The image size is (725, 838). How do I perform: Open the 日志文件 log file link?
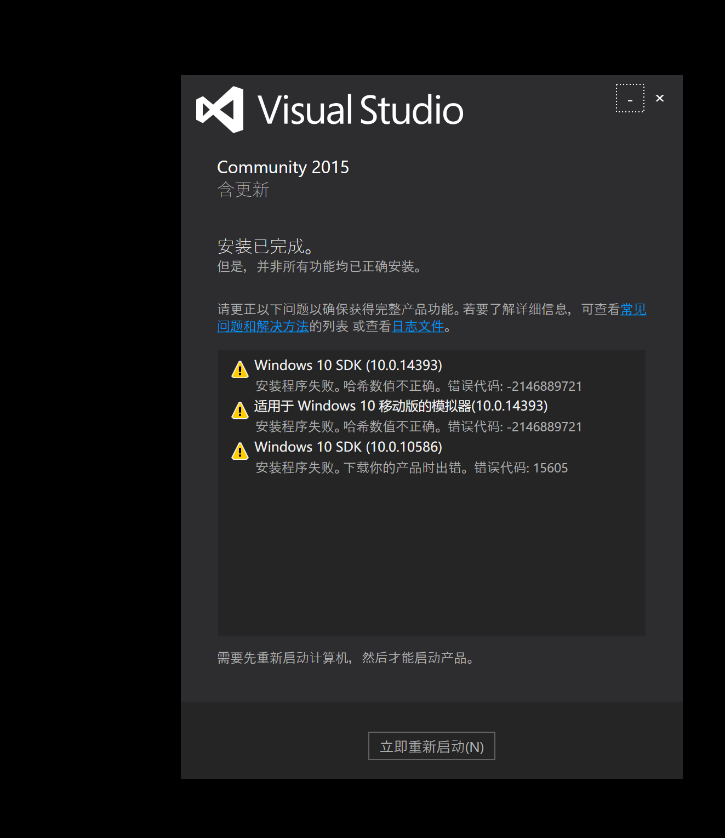[x=418, y=326]
